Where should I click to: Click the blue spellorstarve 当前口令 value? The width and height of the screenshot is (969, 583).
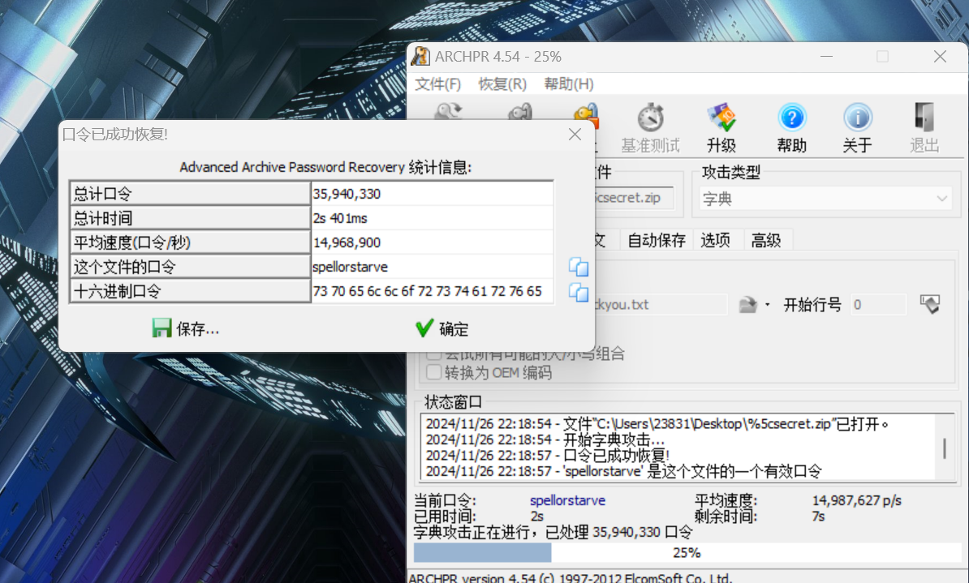click(x=567, y=500)
